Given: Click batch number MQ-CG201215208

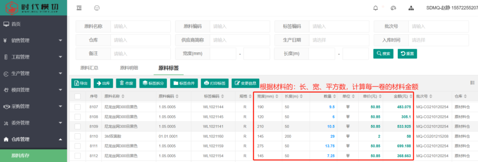Looking at the screenshot, I should [432, 136].
